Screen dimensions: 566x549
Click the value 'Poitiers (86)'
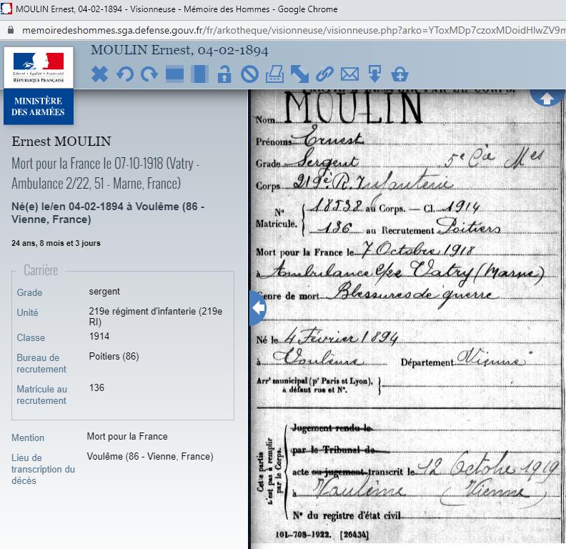(114, 357)
